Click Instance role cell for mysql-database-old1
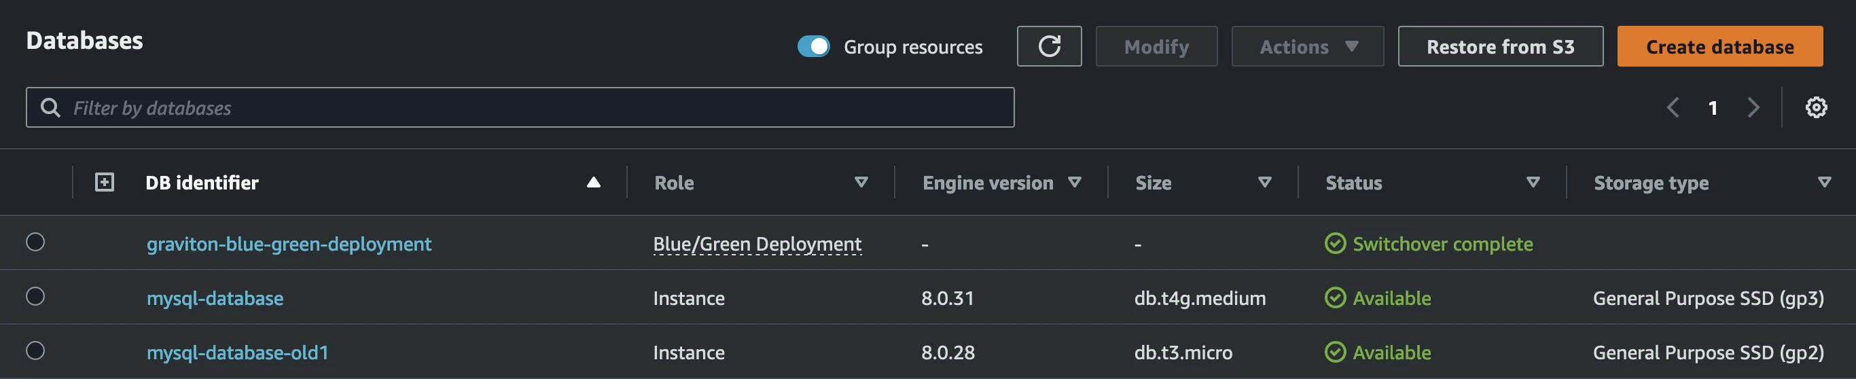1856x379 pixels. [689, 353]
